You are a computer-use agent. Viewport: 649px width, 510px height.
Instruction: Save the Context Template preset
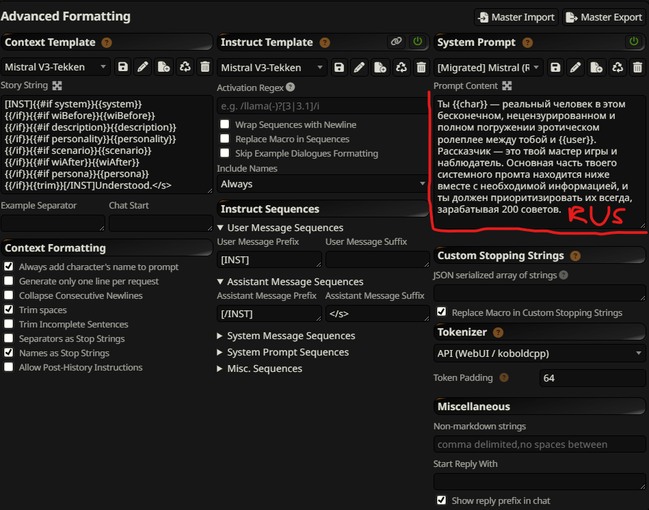point(123,67)
